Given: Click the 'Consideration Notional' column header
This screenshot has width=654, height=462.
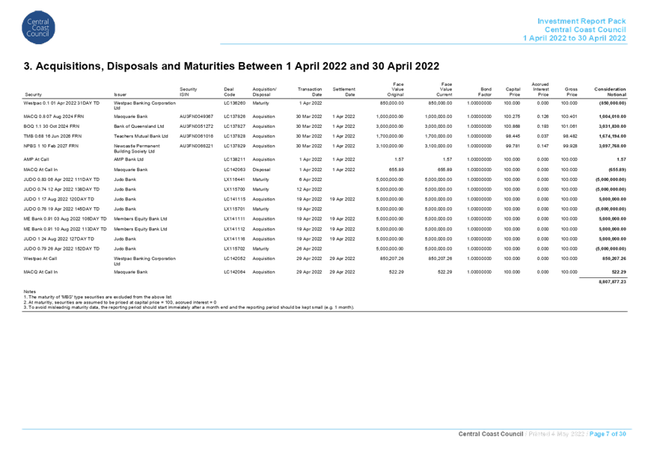Looking at the screenshot, I should tap(610, 92).
